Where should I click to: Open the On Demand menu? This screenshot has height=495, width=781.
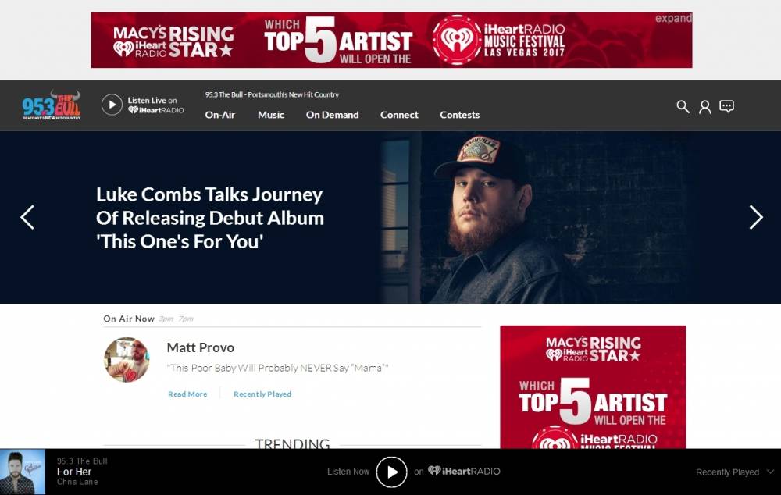tap(332, 115)
